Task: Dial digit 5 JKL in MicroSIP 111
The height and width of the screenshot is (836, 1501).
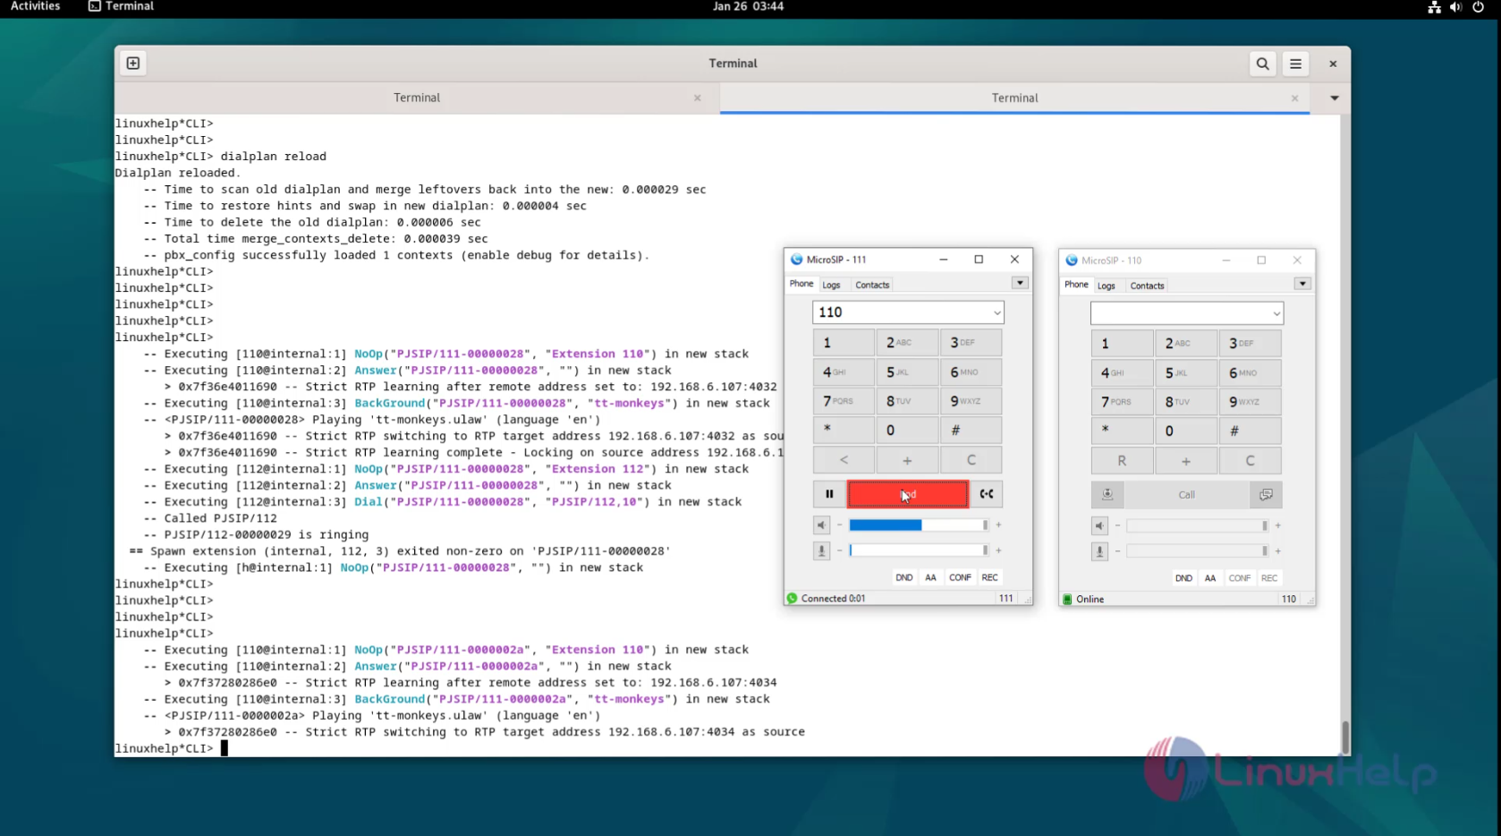Action: pyautogui.click(x=907, y=372)
